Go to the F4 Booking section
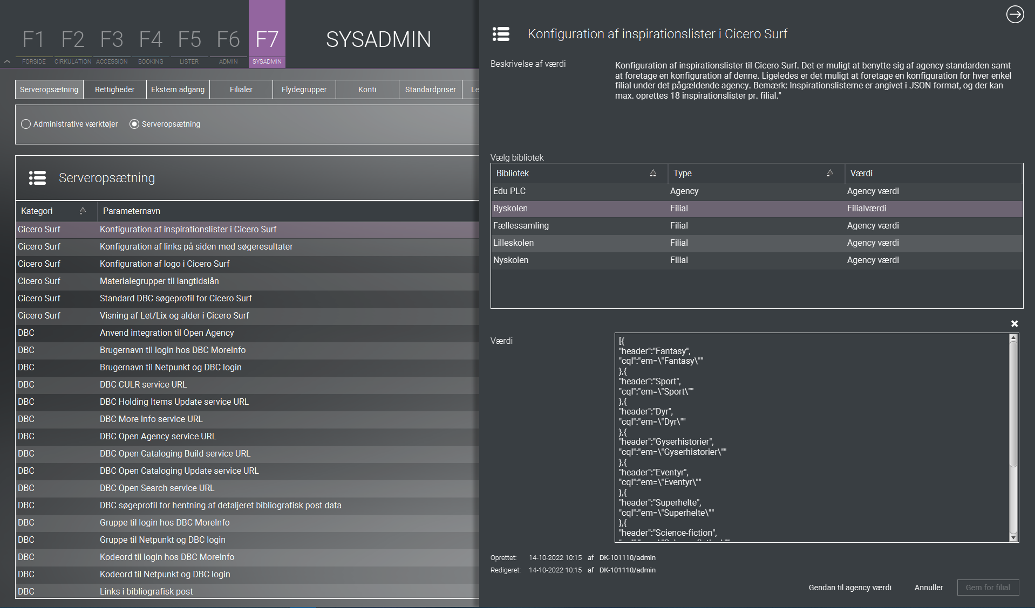 (x=151, y=46)
